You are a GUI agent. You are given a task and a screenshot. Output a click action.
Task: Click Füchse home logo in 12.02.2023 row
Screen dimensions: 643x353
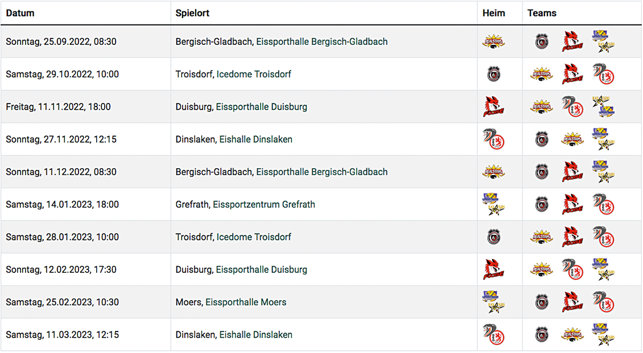493,269
